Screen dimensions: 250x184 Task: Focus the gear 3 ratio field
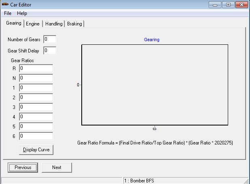coord(36,107)
